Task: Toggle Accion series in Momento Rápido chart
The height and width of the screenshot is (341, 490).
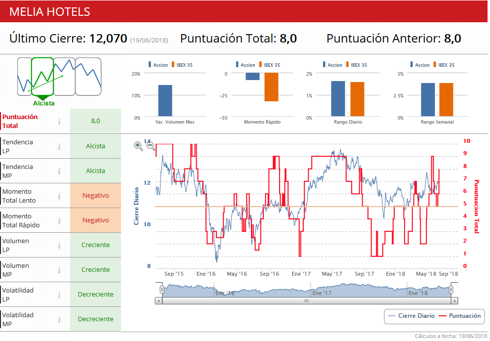Action: pyautogui.click(x=245, y=65)
